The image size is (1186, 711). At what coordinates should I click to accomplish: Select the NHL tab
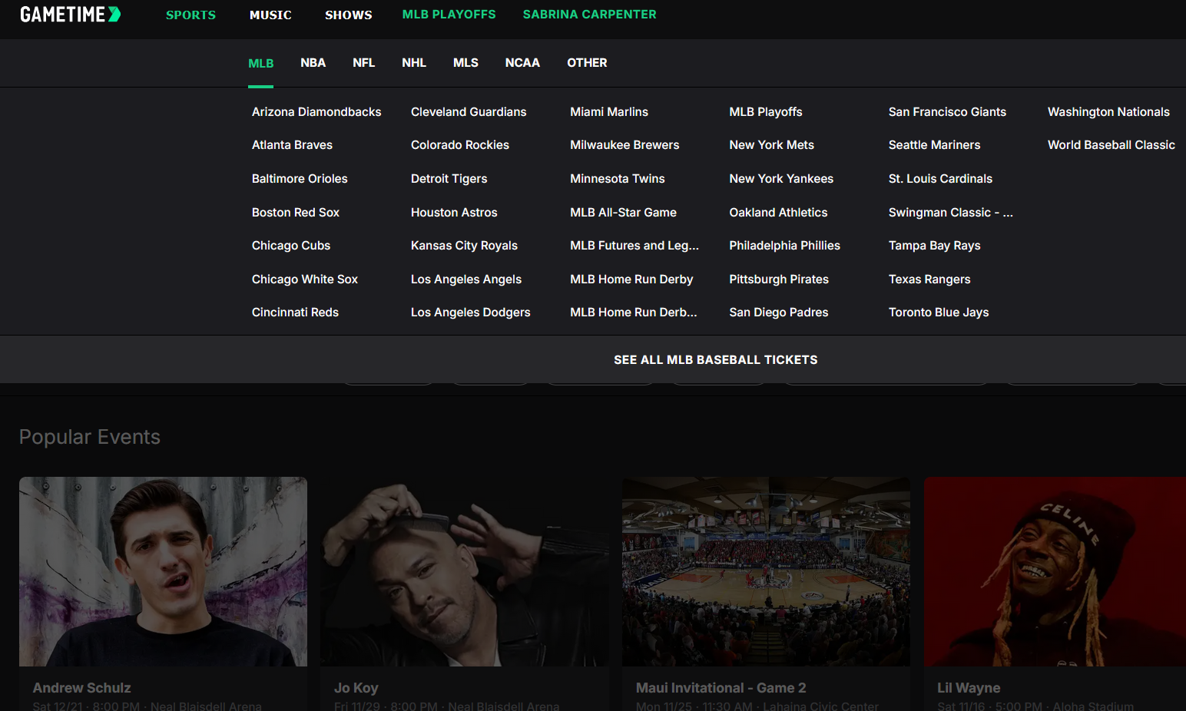pos(413,63)
